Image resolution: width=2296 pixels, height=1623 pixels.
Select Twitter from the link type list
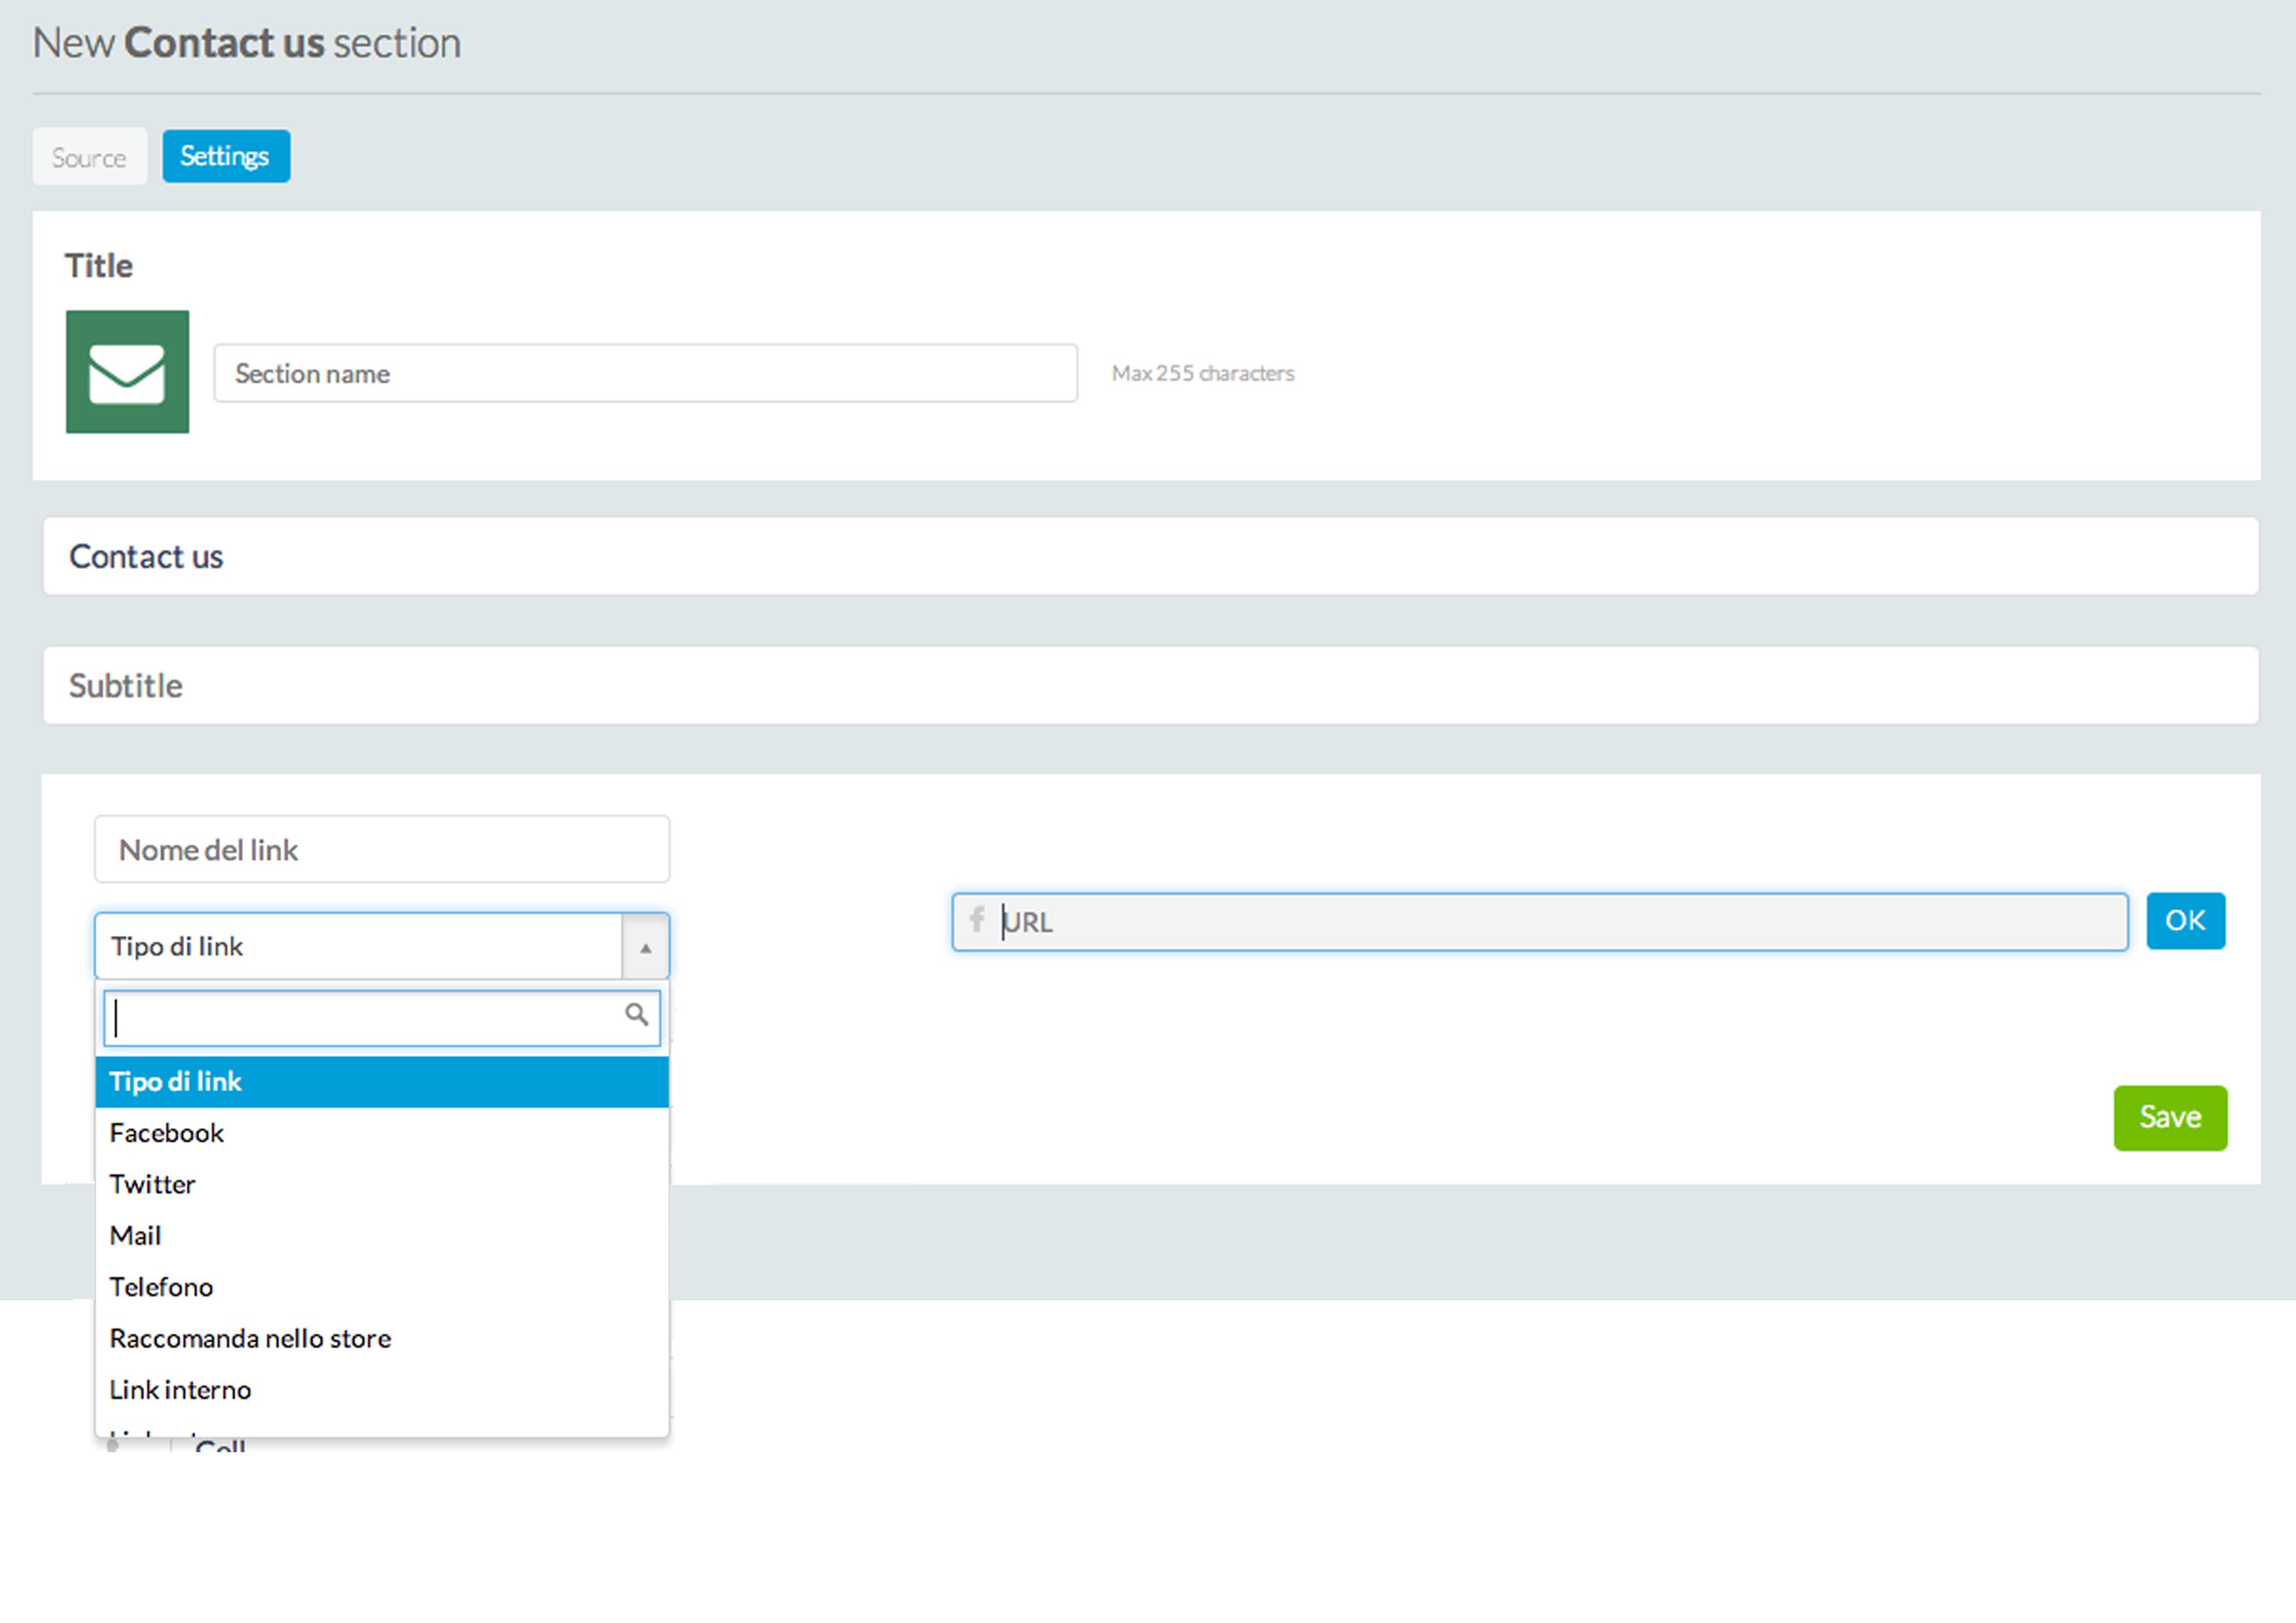tap(152, 1184)
